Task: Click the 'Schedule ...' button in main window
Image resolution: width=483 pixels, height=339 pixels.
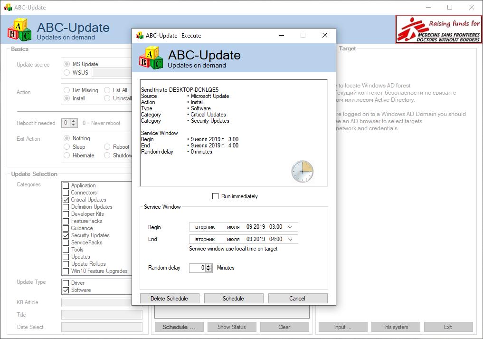Action: point(179,327)
